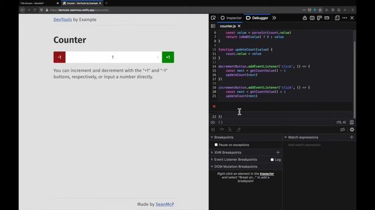Click the "function updateCount(value)" code line

coord(245,50)
